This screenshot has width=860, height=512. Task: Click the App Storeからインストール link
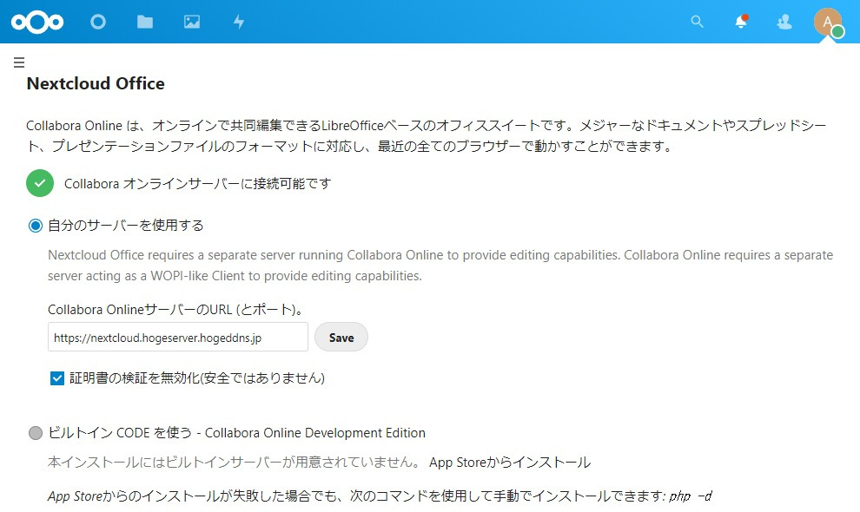pos(510,463)
